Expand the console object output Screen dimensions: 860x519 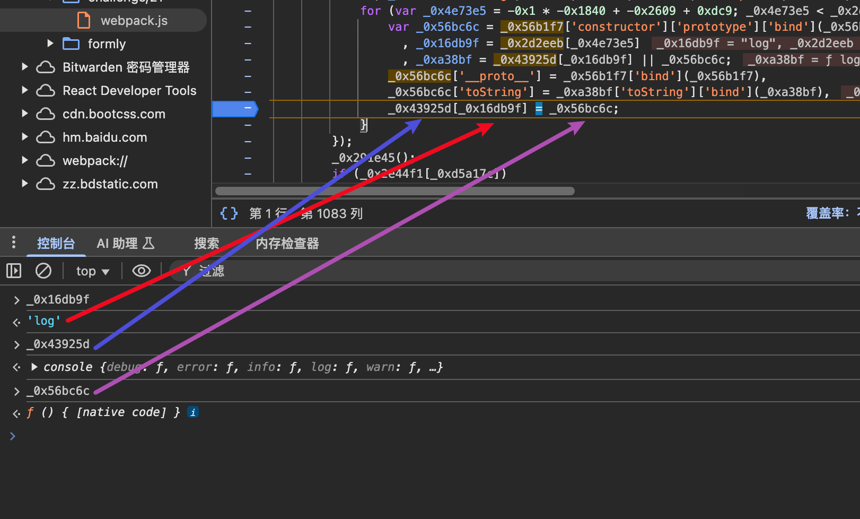[34, 367]
